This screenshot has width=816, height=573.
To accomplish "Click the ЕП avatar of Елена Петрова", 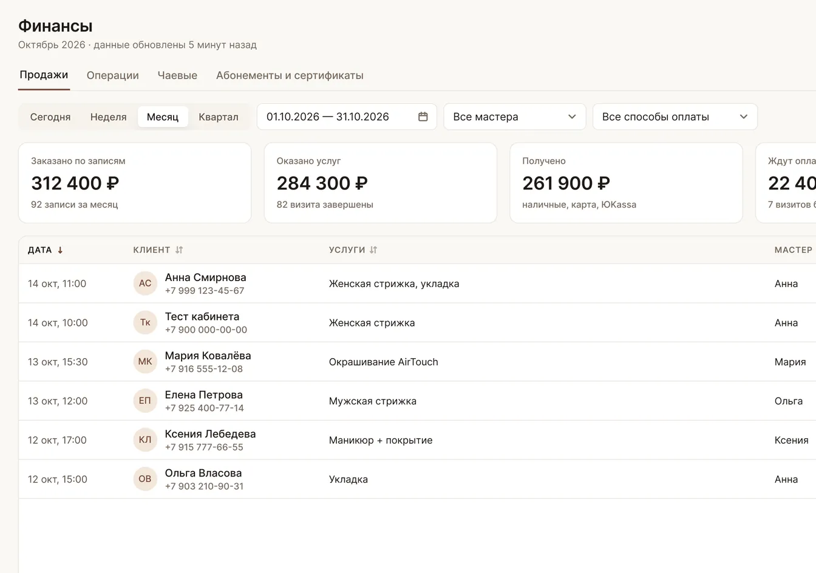I will (145, 401).
